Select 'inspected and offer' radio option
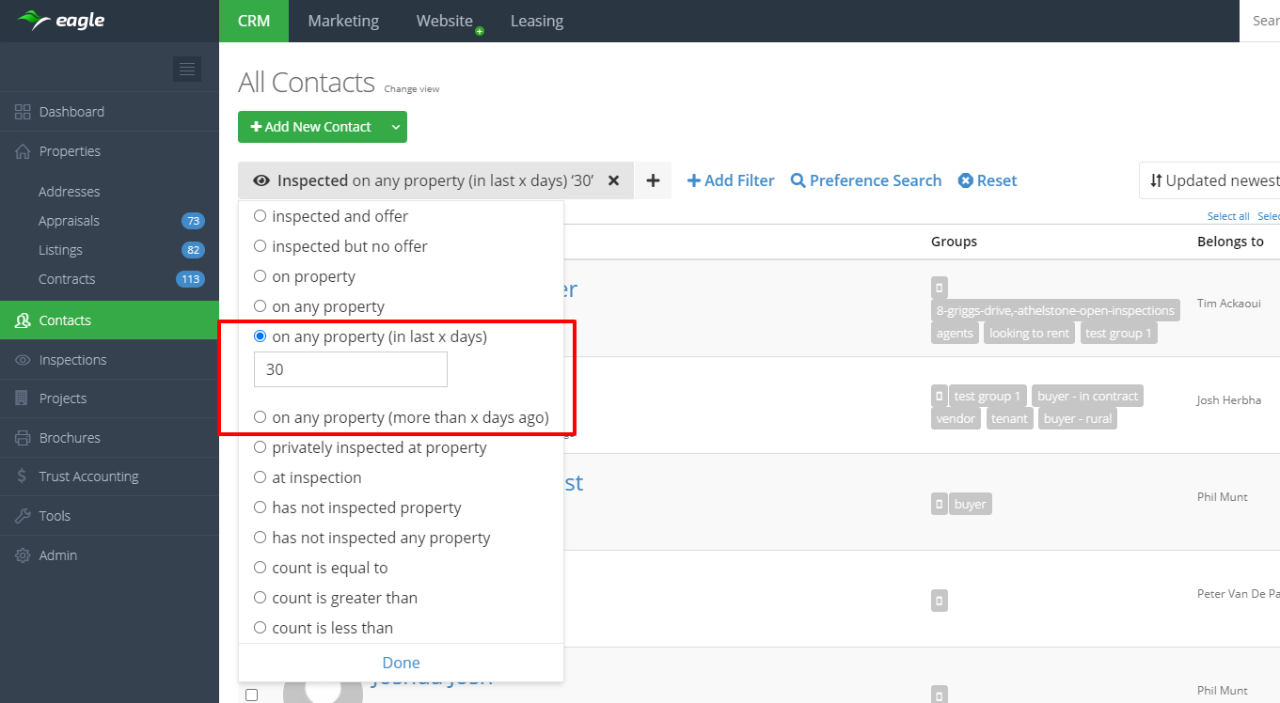This screenshot has height=703, width=1280. click(261, 216)
